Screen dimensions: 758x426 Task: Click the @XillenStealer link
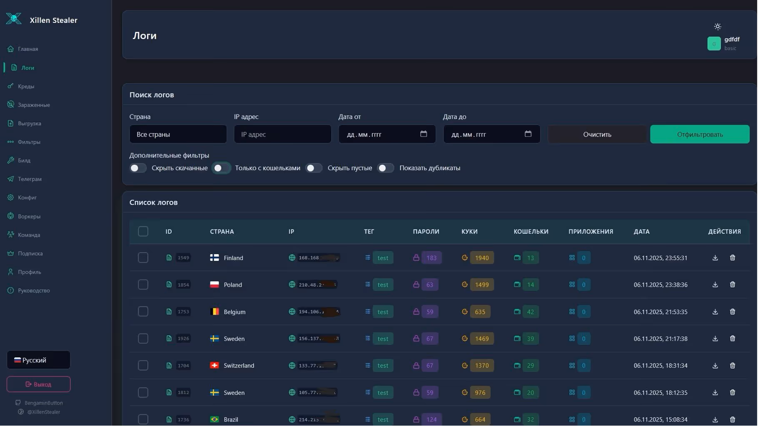tap(44, 412)
